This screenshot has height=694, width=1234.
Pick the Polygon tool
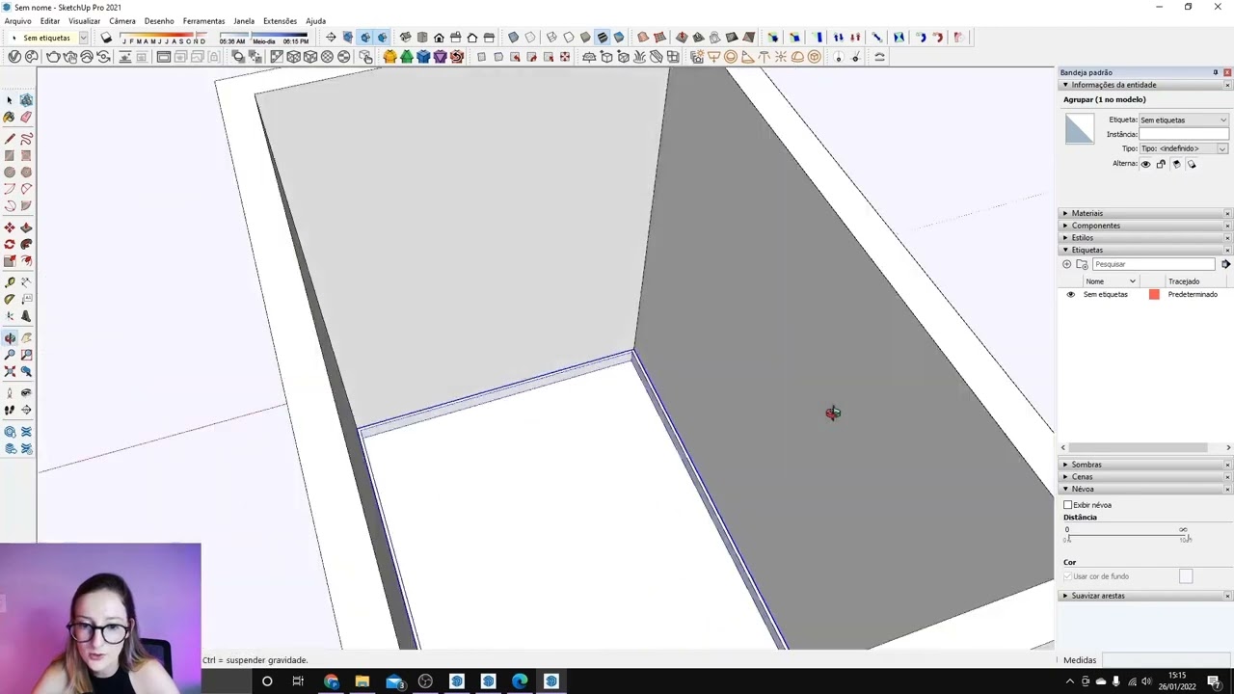click(26, 173)
